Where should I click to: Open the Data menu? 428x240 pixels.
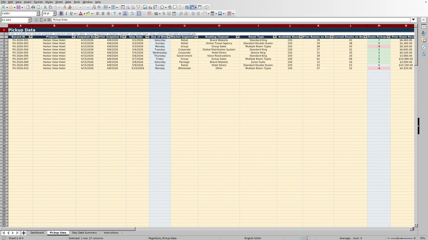(x=68, y=2)
